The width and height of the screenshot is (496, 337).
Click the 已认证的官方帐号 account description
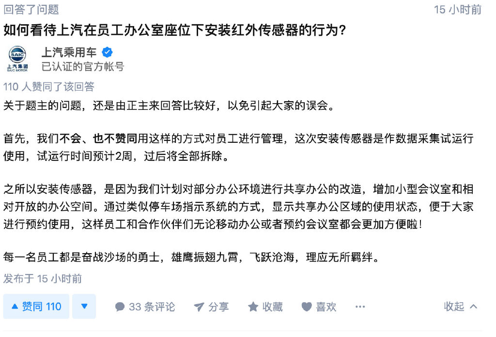(82, 66)
